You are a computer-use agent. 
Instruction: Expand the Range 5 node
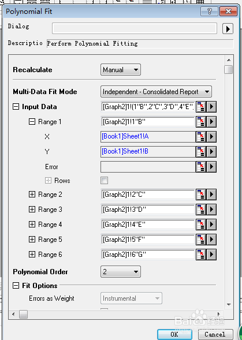[32, 239]
